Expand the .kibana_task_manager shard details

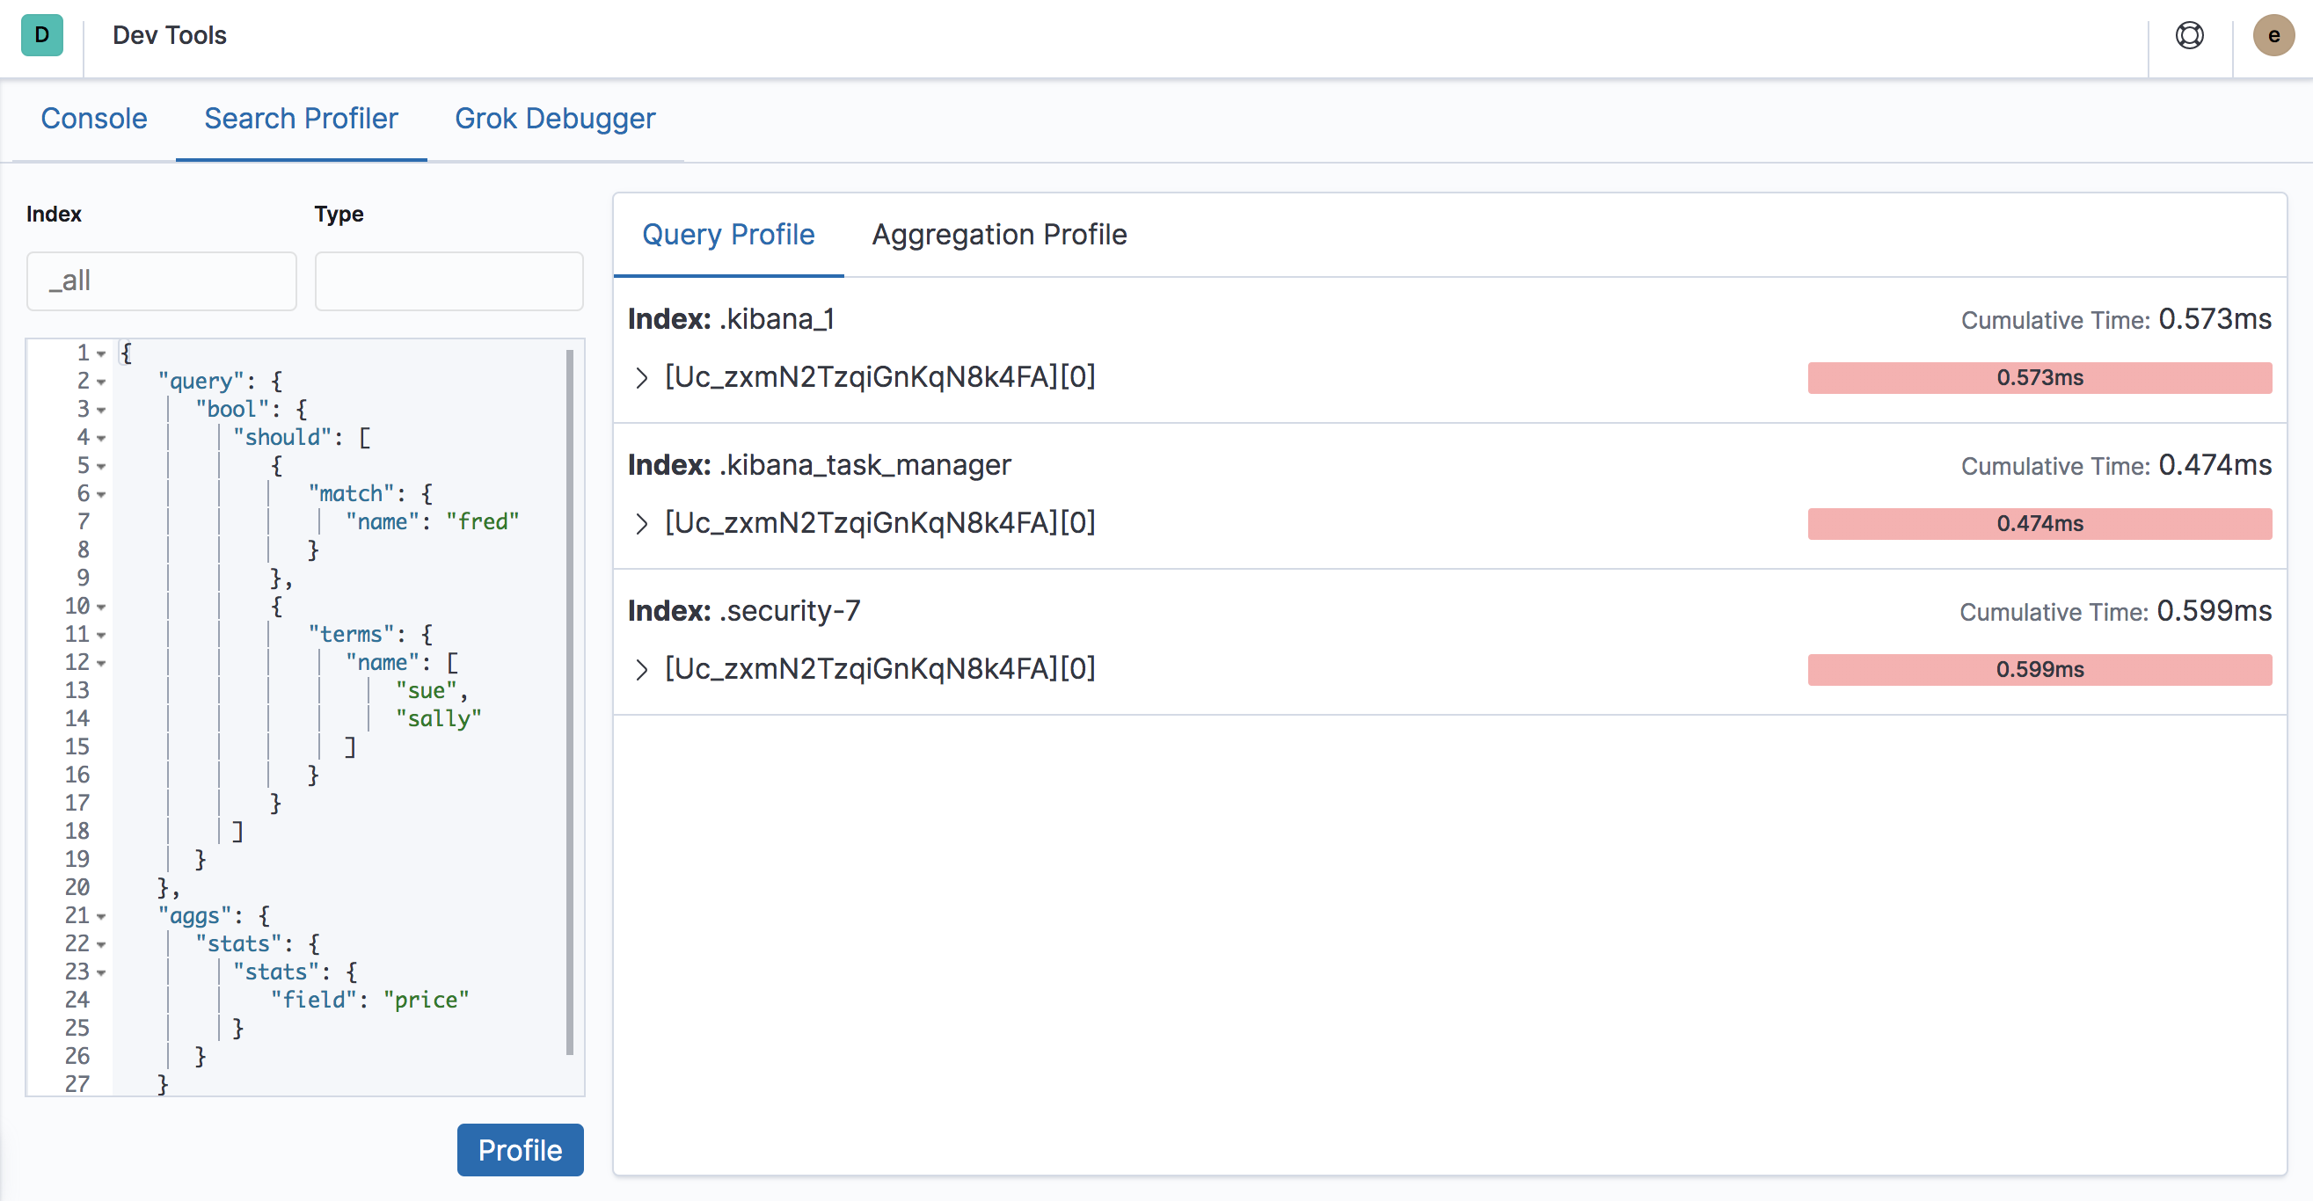coord(641,523)
